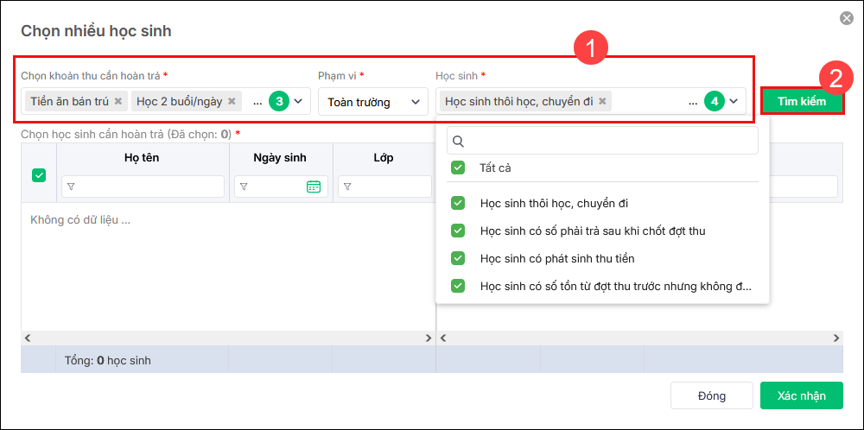Uncheck the 'Tất cả' checkbox
The height and width of the screenshot is (430, 864).
pos(458,168)
